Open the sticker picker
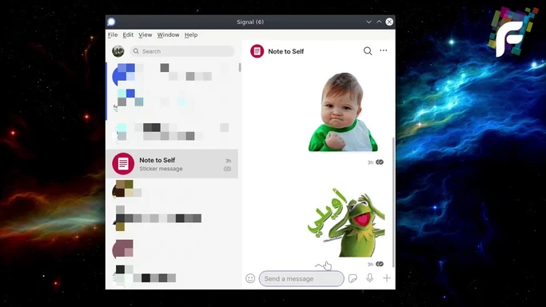Image resolution: width=546 pixels, height=307 pixels. point(353,278)
